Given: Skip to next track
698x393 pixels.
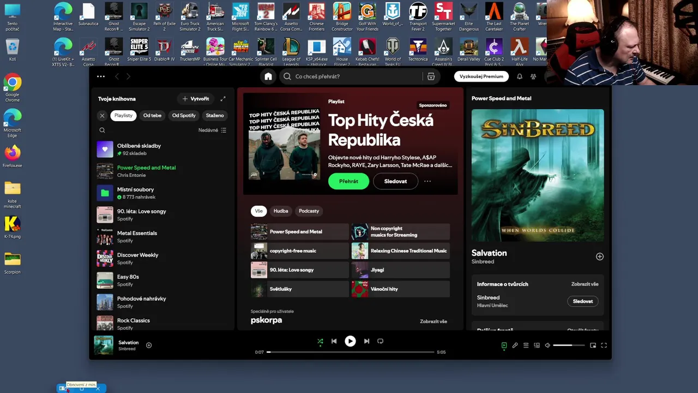Looking at the screenshot, I should [366, 341].
